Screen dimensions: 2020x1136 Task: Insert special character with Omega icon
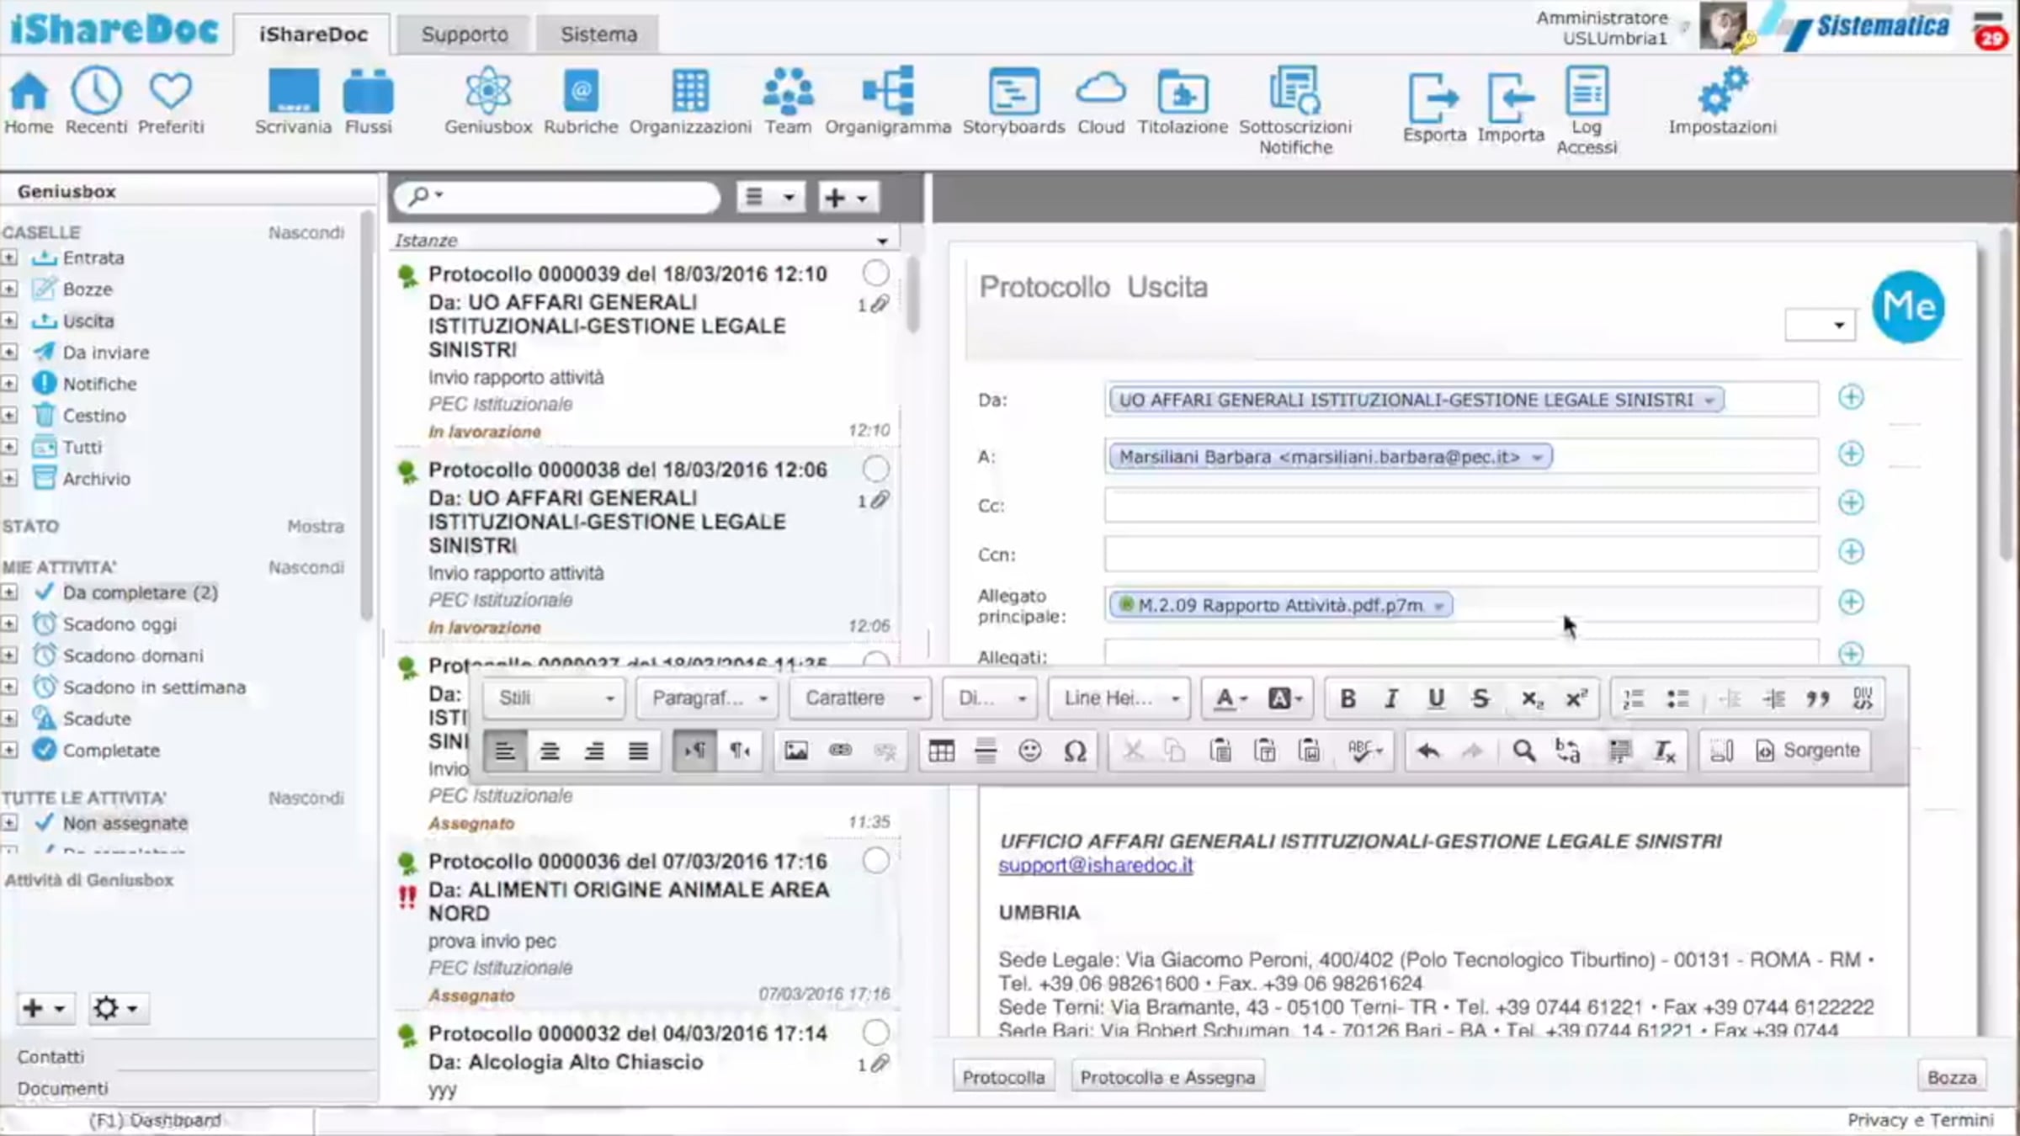coord(1075,751)
